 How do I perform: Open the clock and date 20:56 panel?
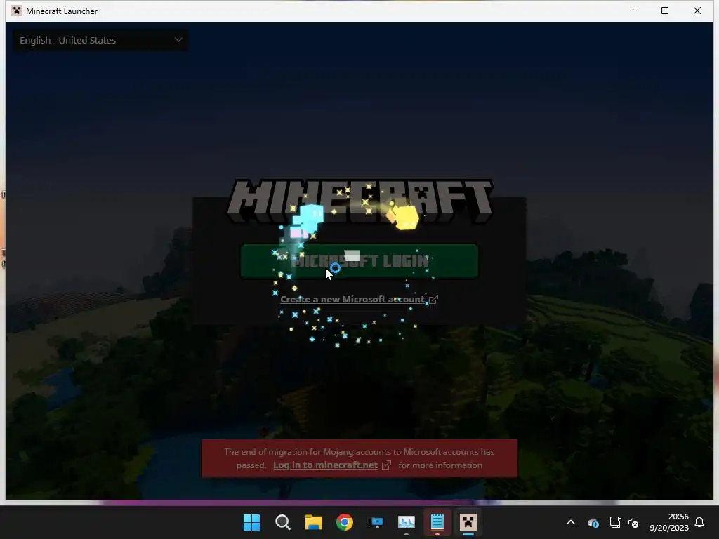[x=669, y=522]
